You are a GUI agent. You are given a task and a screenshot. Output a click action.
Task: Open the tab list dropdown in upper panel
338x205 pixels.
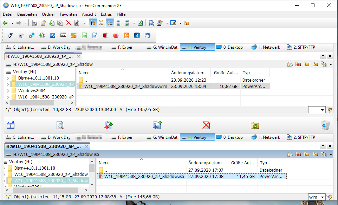point(323,56)
